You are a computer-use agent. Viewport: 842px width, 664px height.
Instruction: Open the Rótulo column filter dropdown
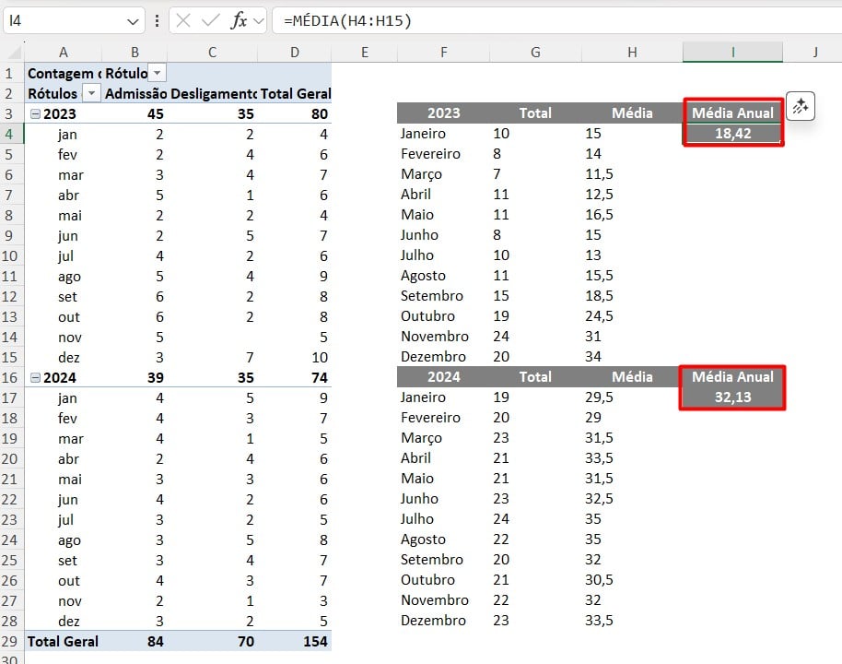coord(157,73)
